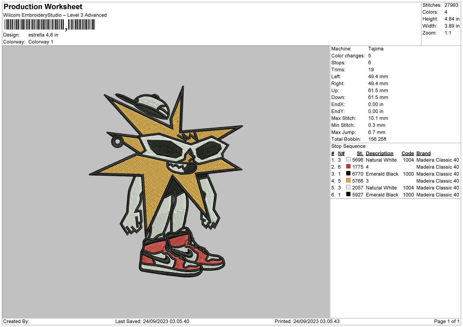Viewport: 463px width, 327px height.
Task: Click the Machine value 'Tajima'
Action: point(376,49)
